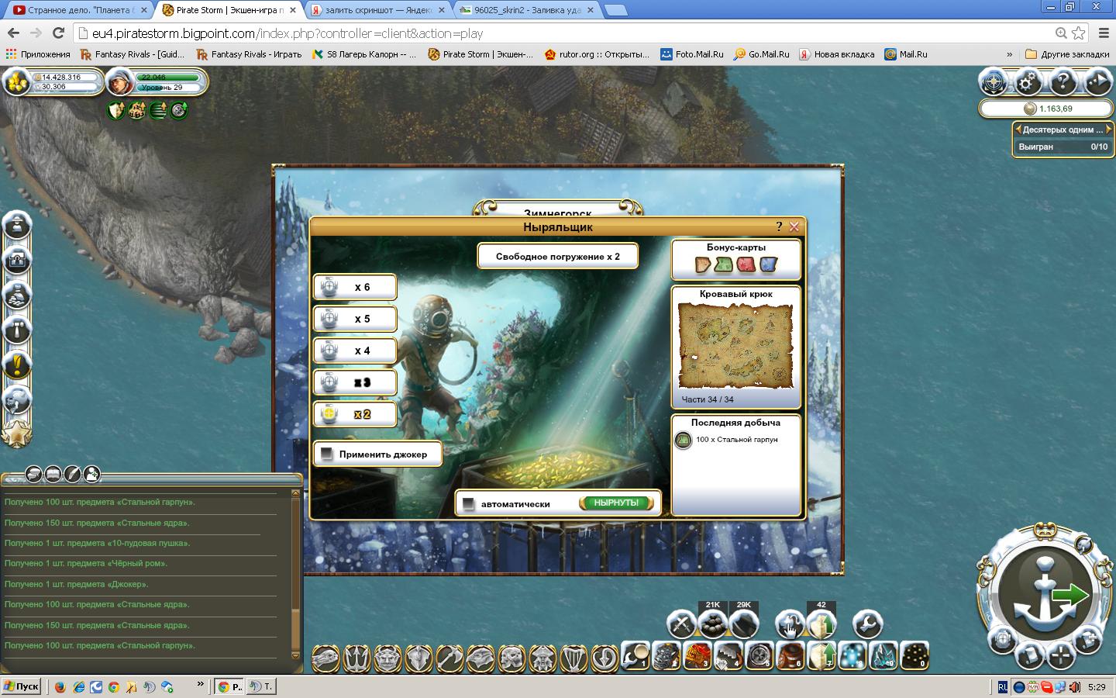1116x698 pixels.
Task: Select the x 3 dive multiplier
Action: pos(355,382)
